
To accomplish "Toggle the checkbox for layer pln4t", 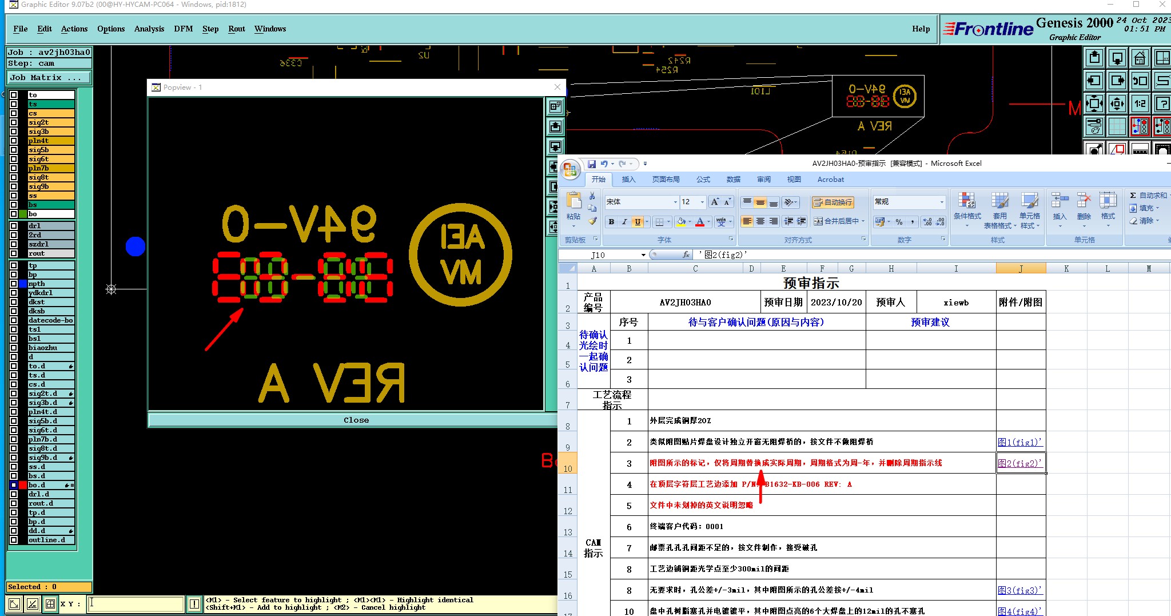I will pyautogui.click(x=14, y=141).
